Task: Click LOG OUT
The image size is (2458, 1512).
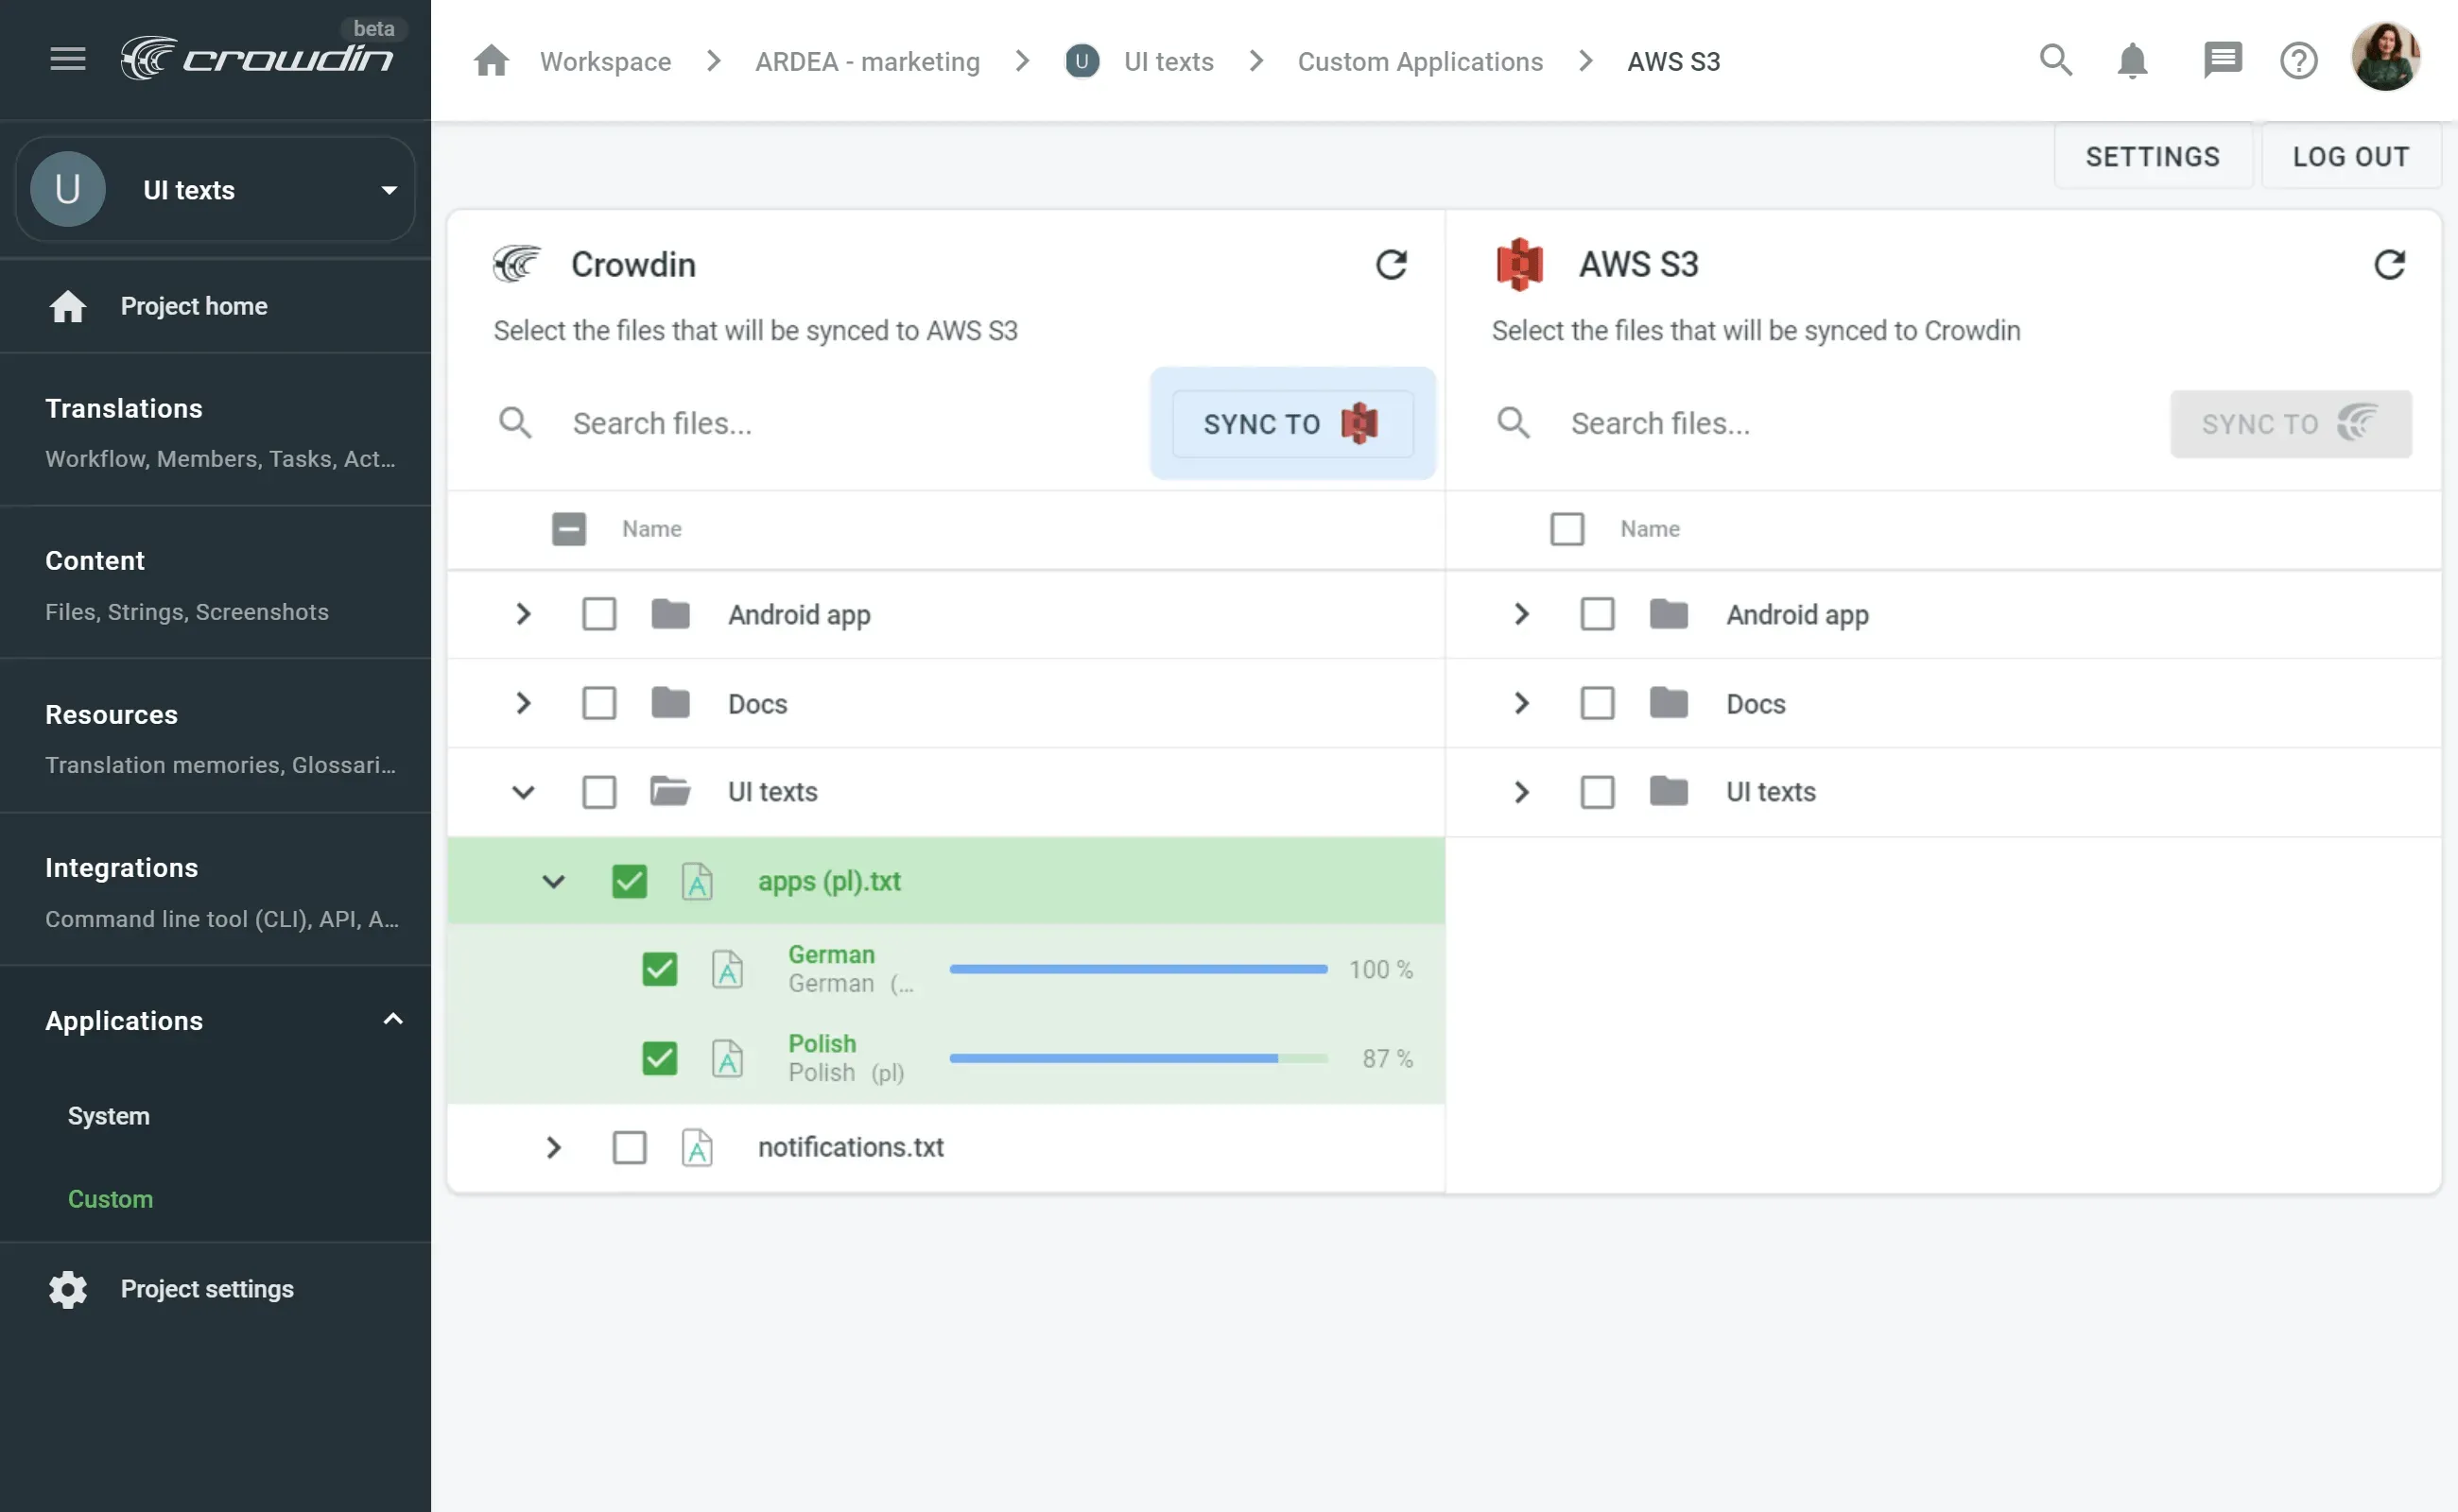Action: pos(2351,156)
